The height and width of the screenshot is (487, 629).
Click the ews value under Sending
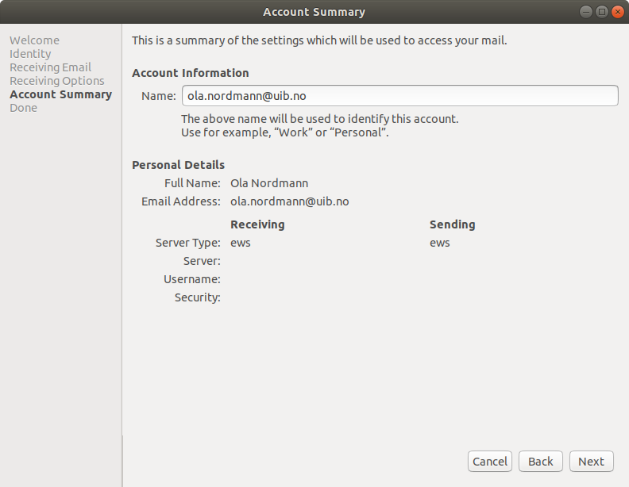(439, 243)
